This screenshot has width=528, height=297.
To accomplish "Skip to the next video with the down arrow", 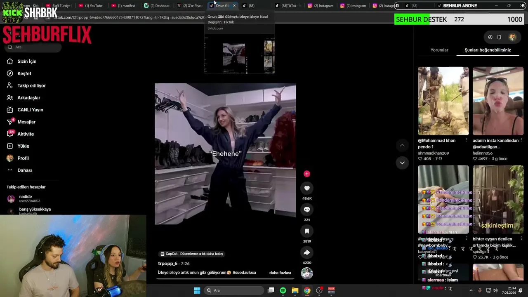I will click(x=402, y=163).
